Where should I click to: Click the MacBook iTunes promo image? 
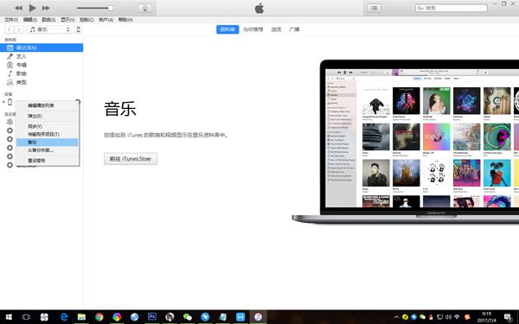[406, 142]
